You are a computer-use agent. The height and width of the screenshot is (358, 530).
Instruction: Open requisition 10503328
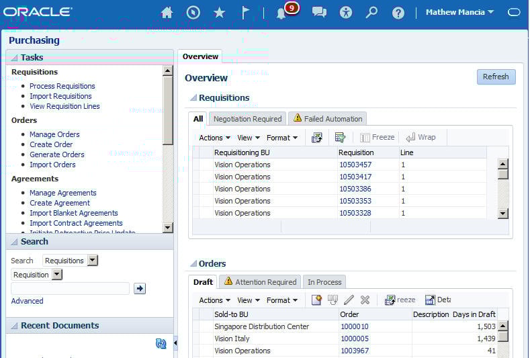point(355,213)
